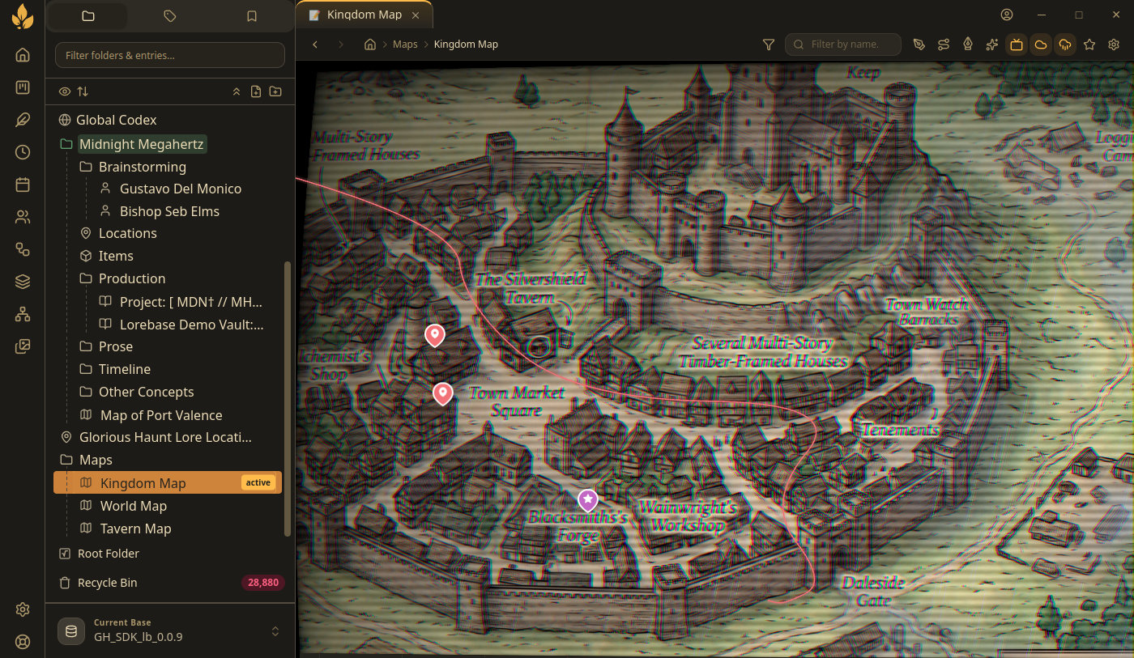Open Maps in the breadcrumb
This screenshot has height=658, width=1134.
(x=405, y=45)
